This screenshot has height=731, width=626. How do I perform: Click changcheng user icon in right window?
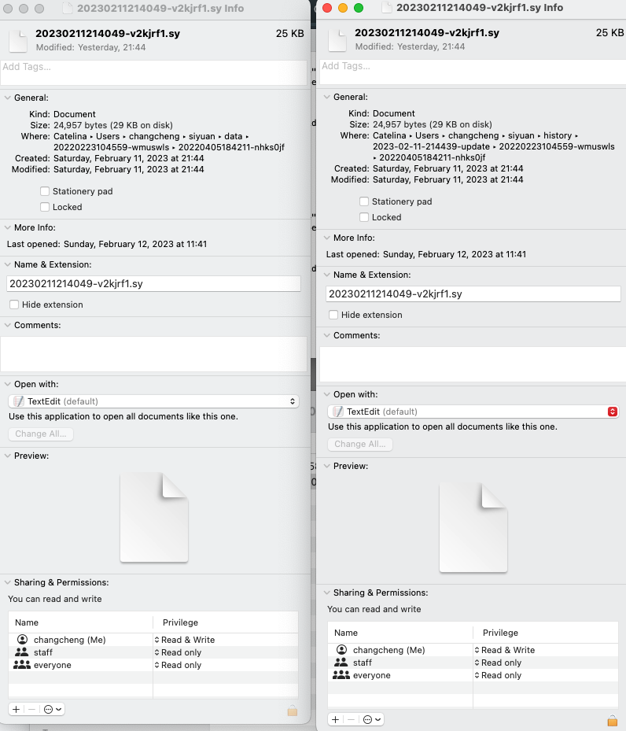click(x=341, y=649)
